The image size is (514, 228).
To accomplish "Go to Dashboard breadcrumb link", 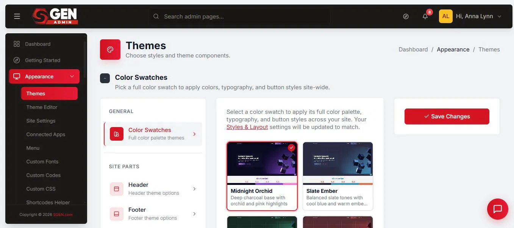I will tap(413, 50).
